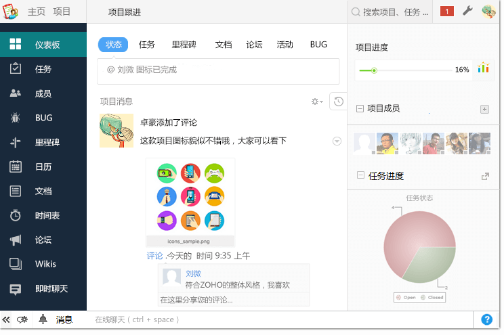Open the Tasks (任务) sidebar clipboard icon

(16, 69)
